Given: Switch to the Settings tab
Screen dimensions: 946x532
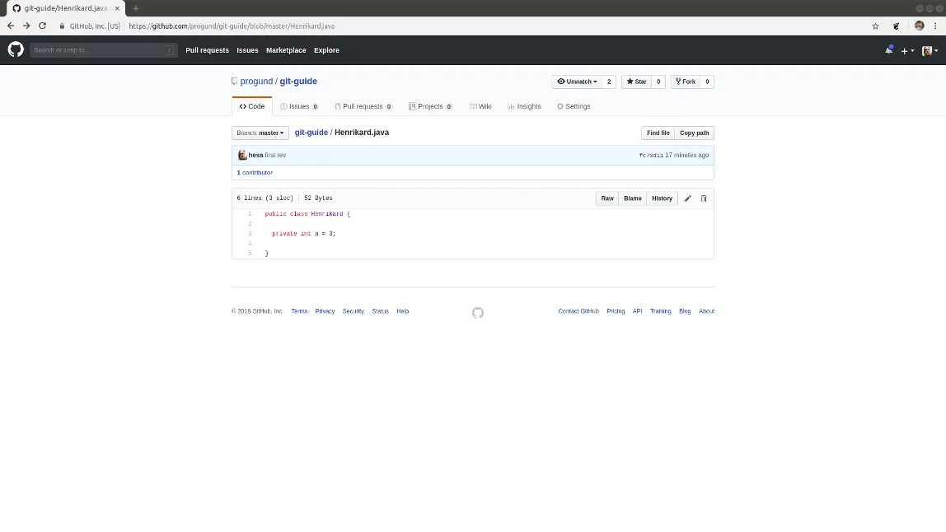Looking at the screenshot, I should tap(574, 106).
